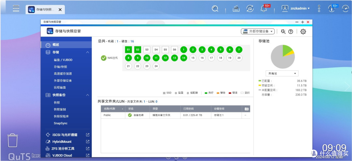The height and width of the screenshot is (161, 352).
Task: Open the 所有池 pool dropdown
Action: [282, 73]
